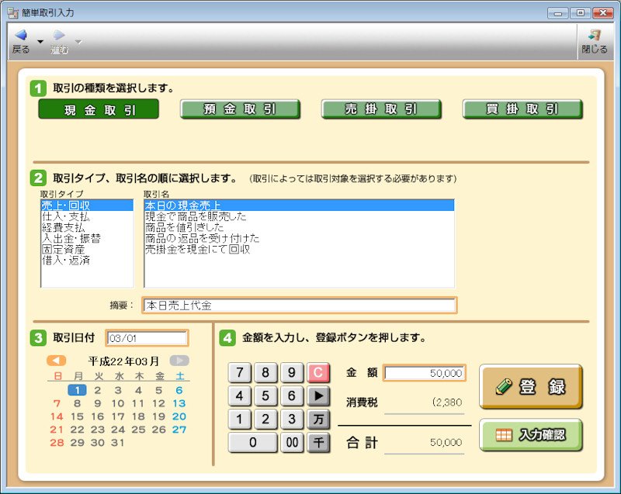Click keypad digit 6

click(x=292, y=396)
